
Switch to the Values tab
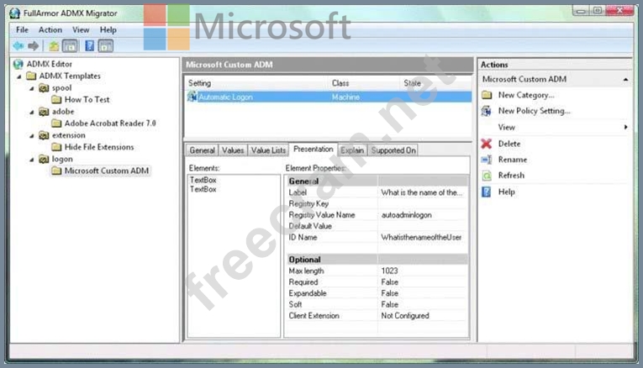click(233, 150)
